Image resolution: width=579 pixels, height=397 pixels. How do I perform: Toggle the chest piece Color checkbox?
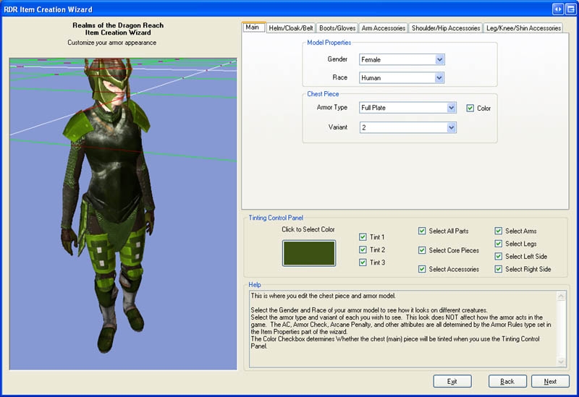point(470,108)
